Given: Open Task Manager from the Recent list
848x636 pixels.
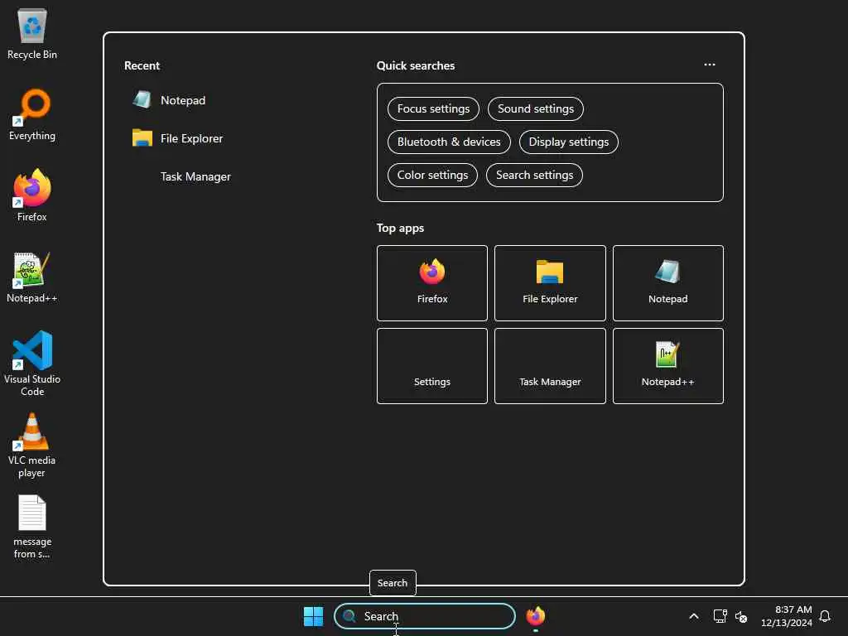Looking at the screenshot, I should coord(195,177).
